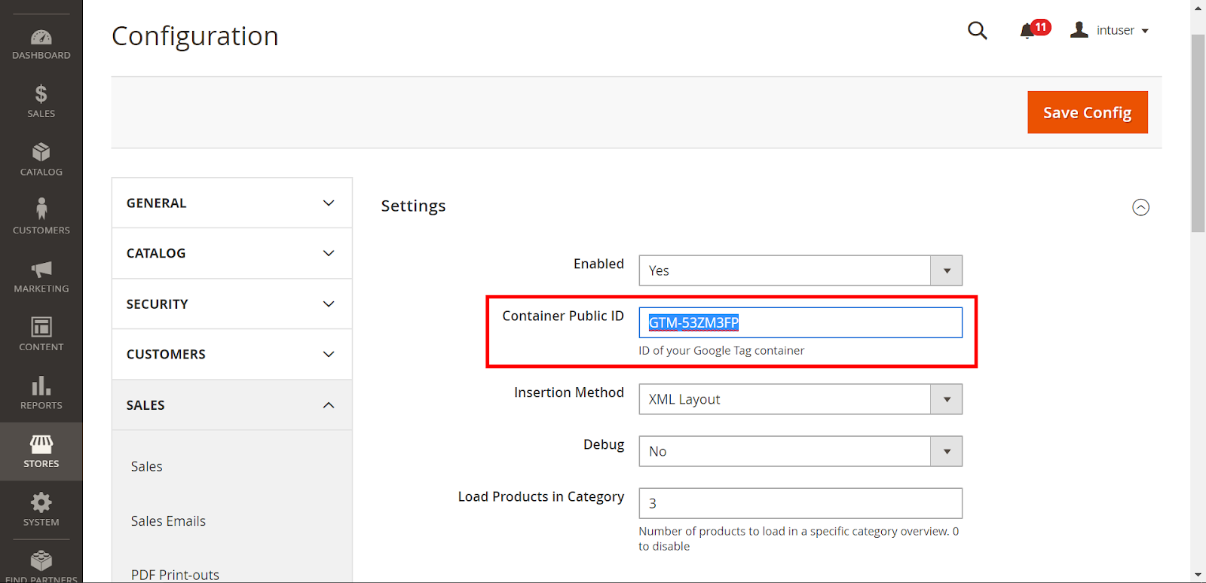This screenshot has height=583, width=1206.
Task: Click the System gear icon
Action: pos(41,503)
